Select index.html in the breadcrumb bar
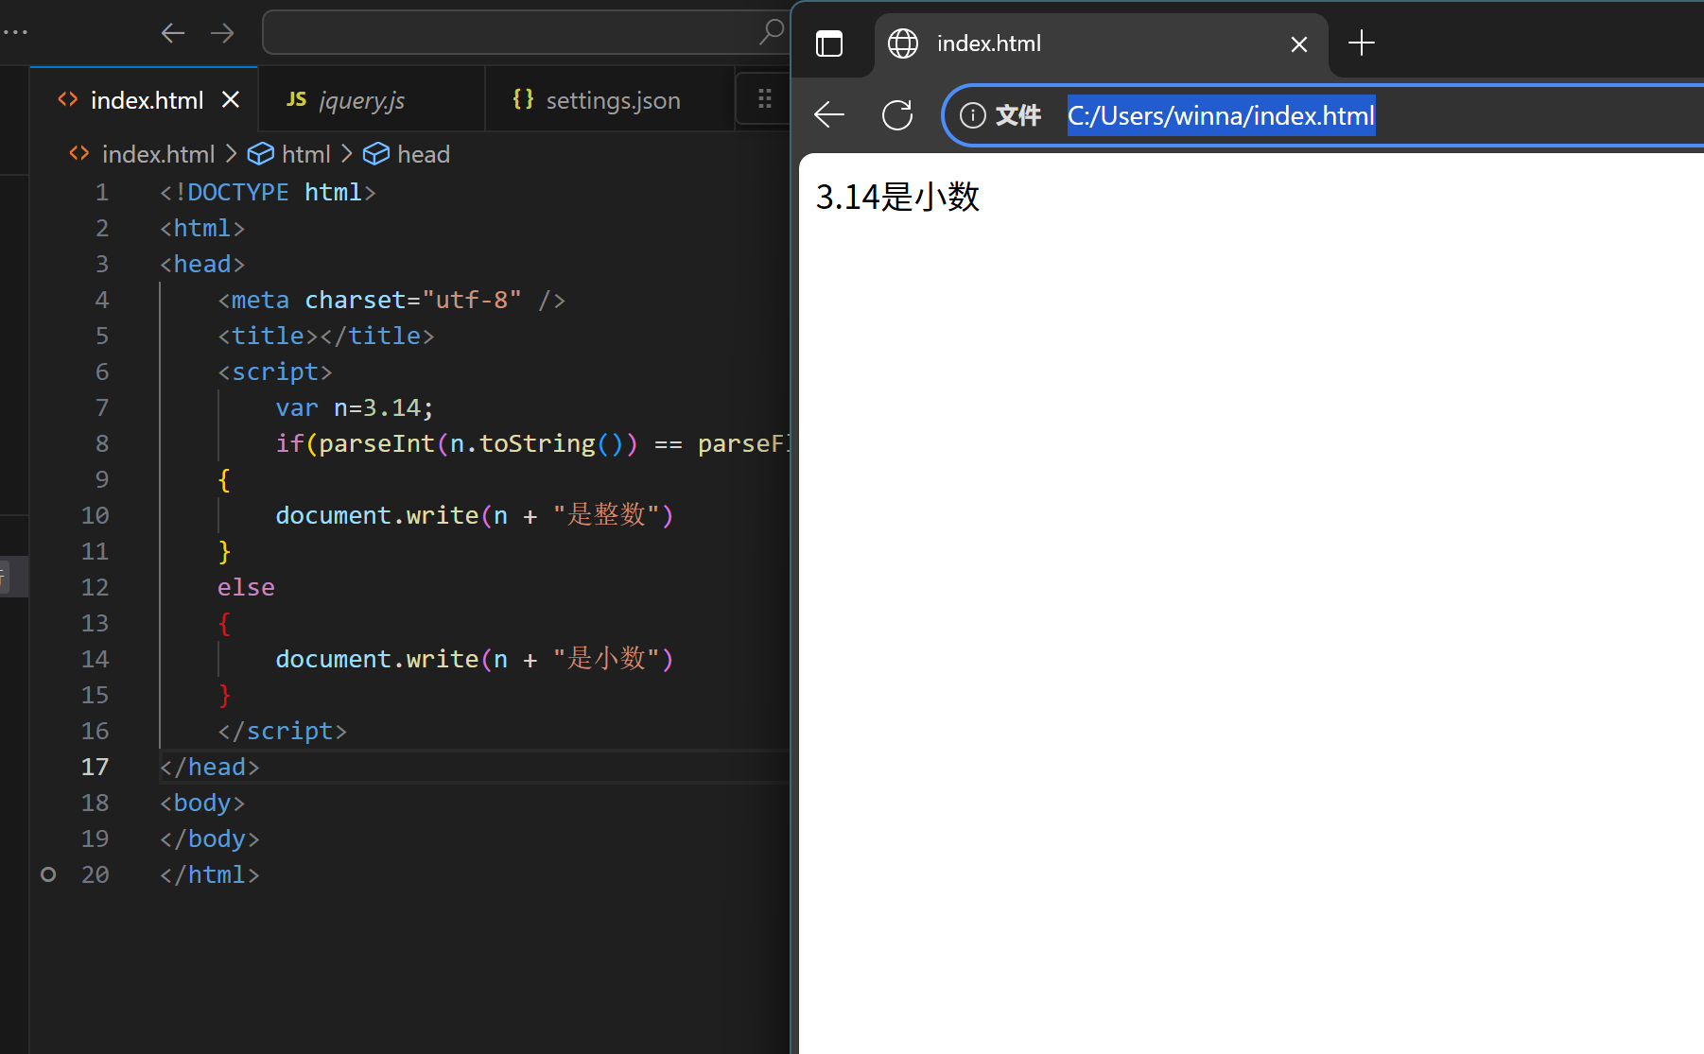Screen dimensions: 1704x1054 coord(158,154)
